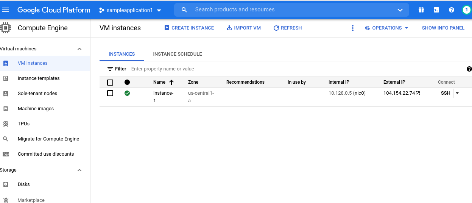Viewport: 472px width, 203px height.
Task: Click the Compute Engine chip icon
Action: (x=6, y=28)
